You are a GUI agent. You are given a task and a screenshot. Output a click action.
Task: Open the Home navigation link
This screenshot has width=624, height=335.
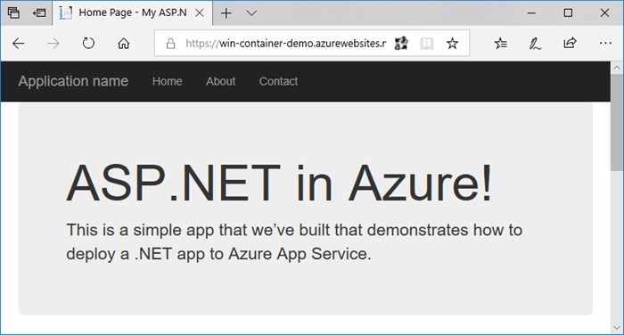coord(168,81)
